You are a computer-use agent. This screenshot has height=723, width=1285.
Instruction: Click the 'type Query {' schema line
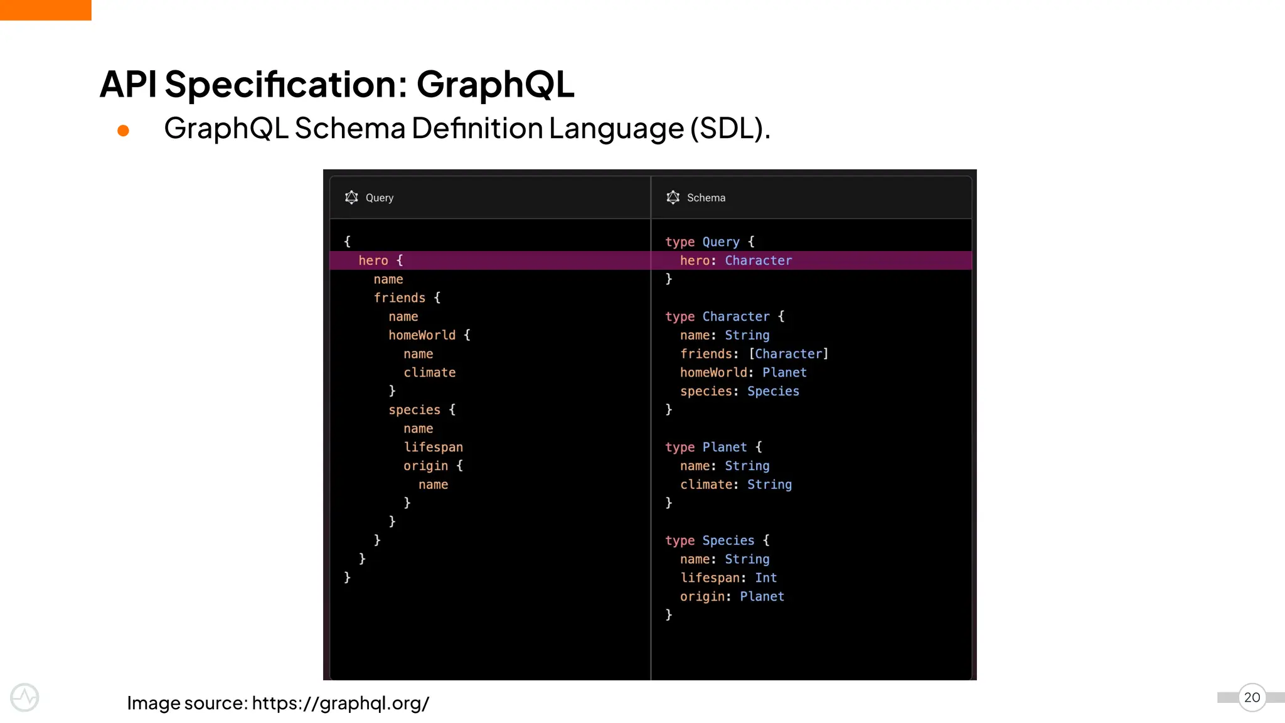tap(710, 242)
